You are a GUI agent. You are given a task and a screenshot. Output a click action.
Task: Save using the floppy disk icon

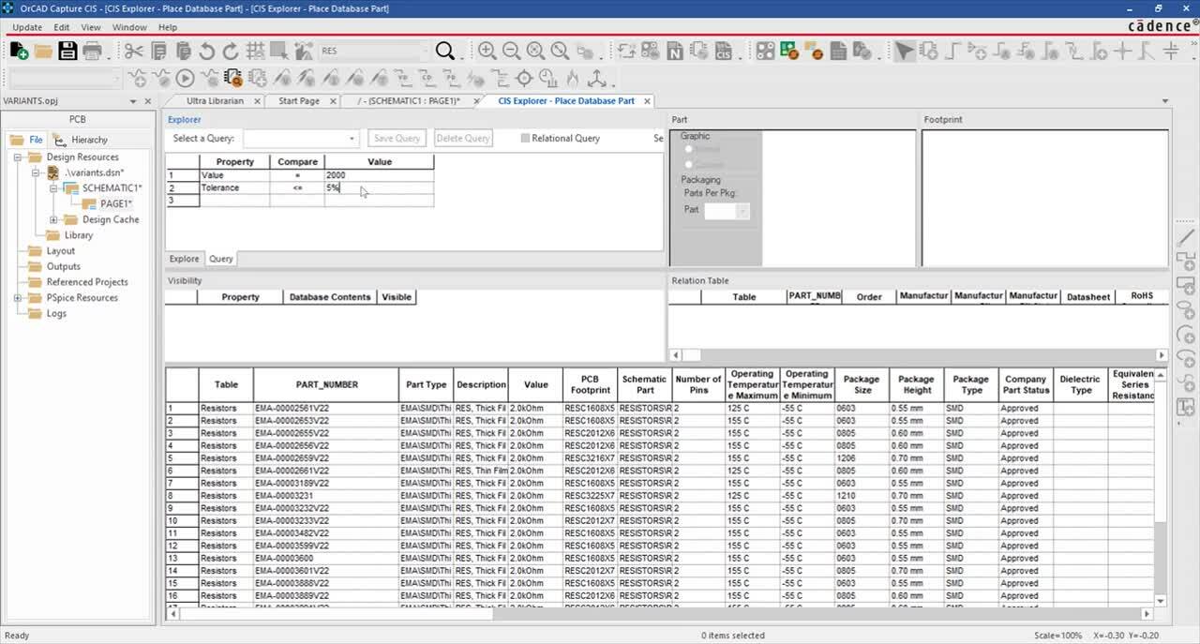(67, 51)
